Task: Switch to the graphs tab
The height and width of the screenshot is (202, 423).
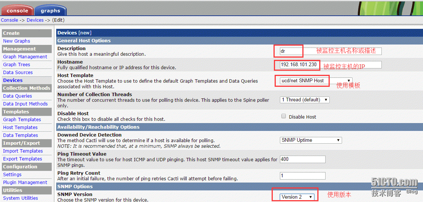Action: [51, 10]
